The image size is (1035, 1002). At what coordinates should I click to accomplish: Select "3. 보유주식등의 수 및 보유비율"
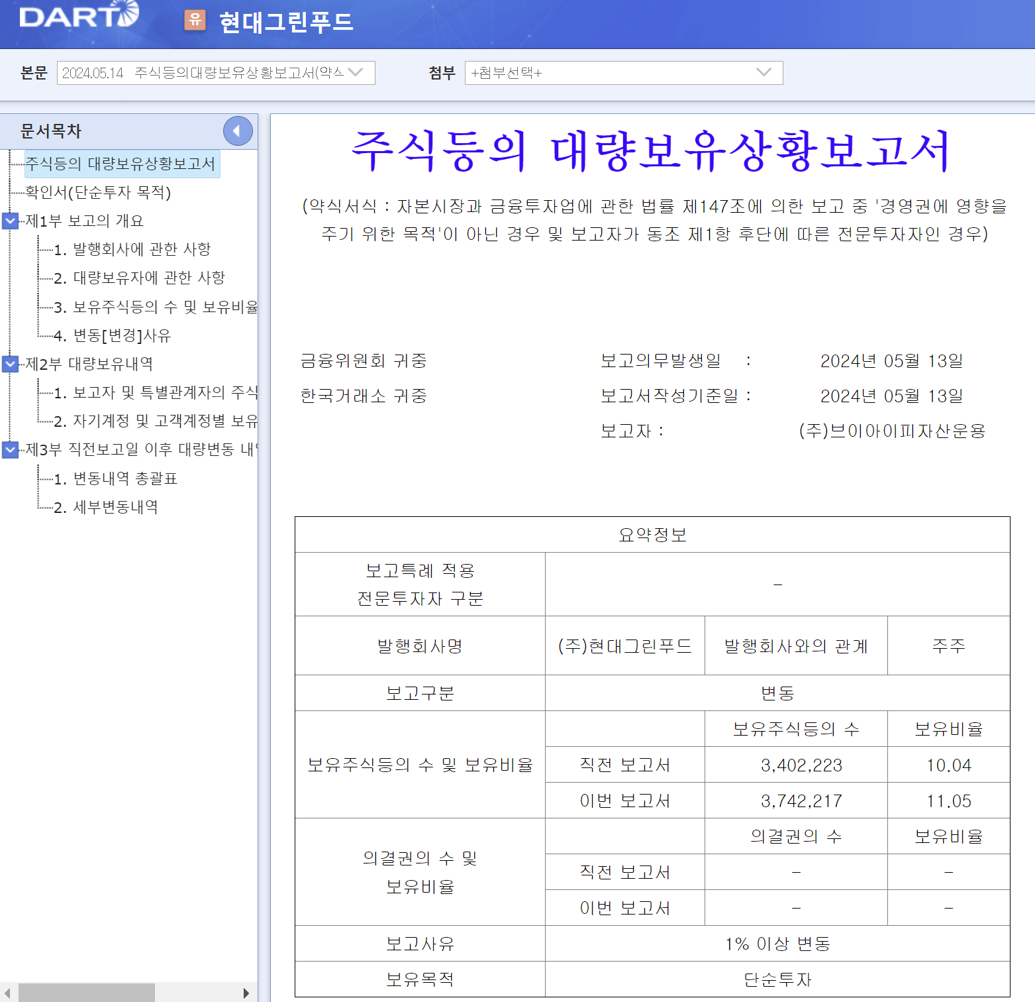click(149, 307)
